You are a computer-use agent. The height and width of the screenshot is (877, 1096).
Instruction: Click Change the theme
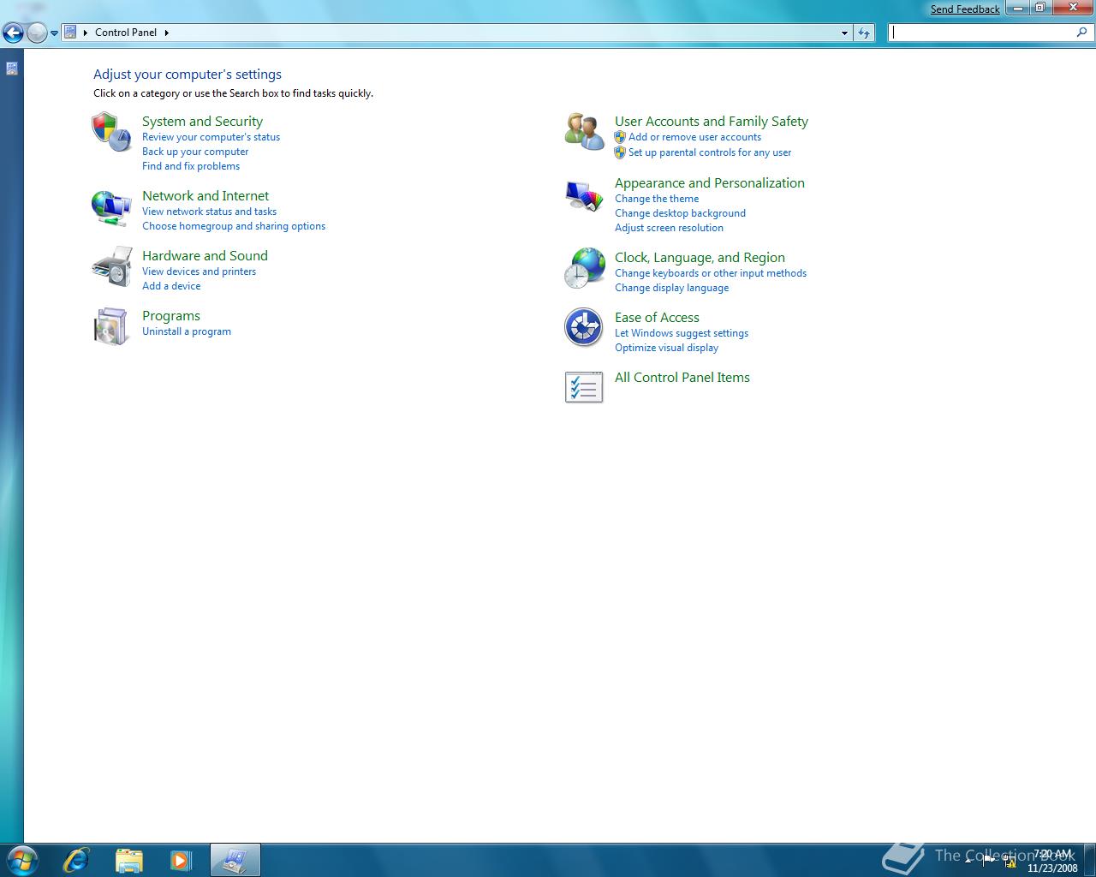point(657,199)
